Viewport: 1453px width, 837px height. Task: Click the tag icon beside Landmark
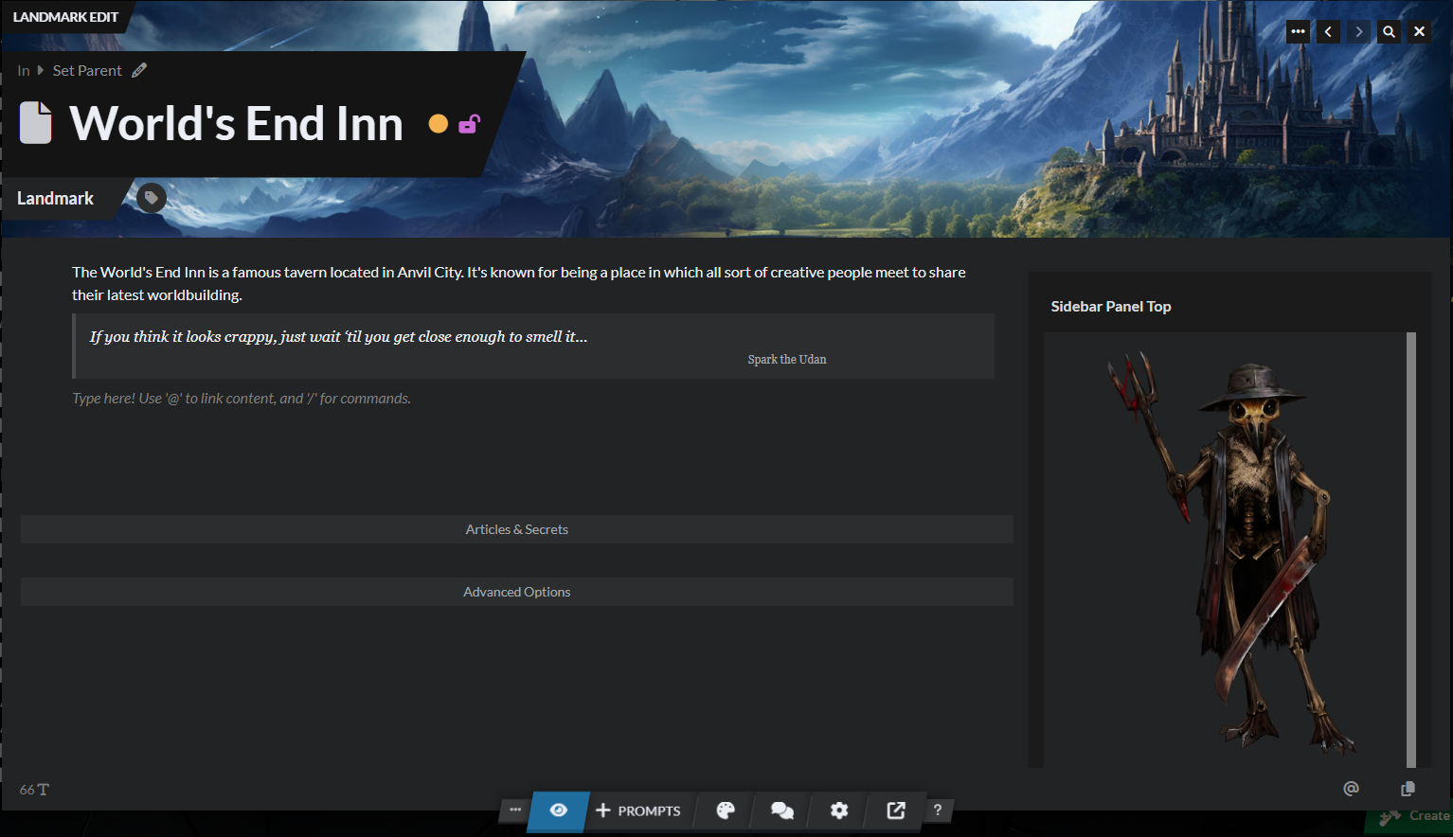[152, 198]
